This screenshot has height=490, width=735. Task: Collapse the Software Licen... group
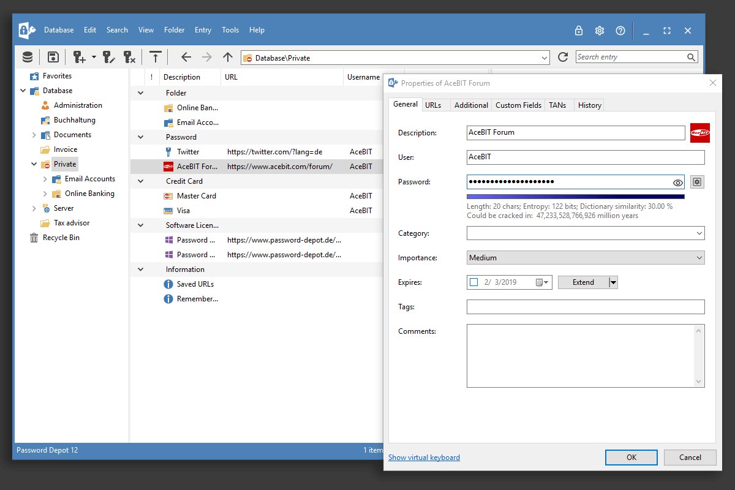(140, 225)
